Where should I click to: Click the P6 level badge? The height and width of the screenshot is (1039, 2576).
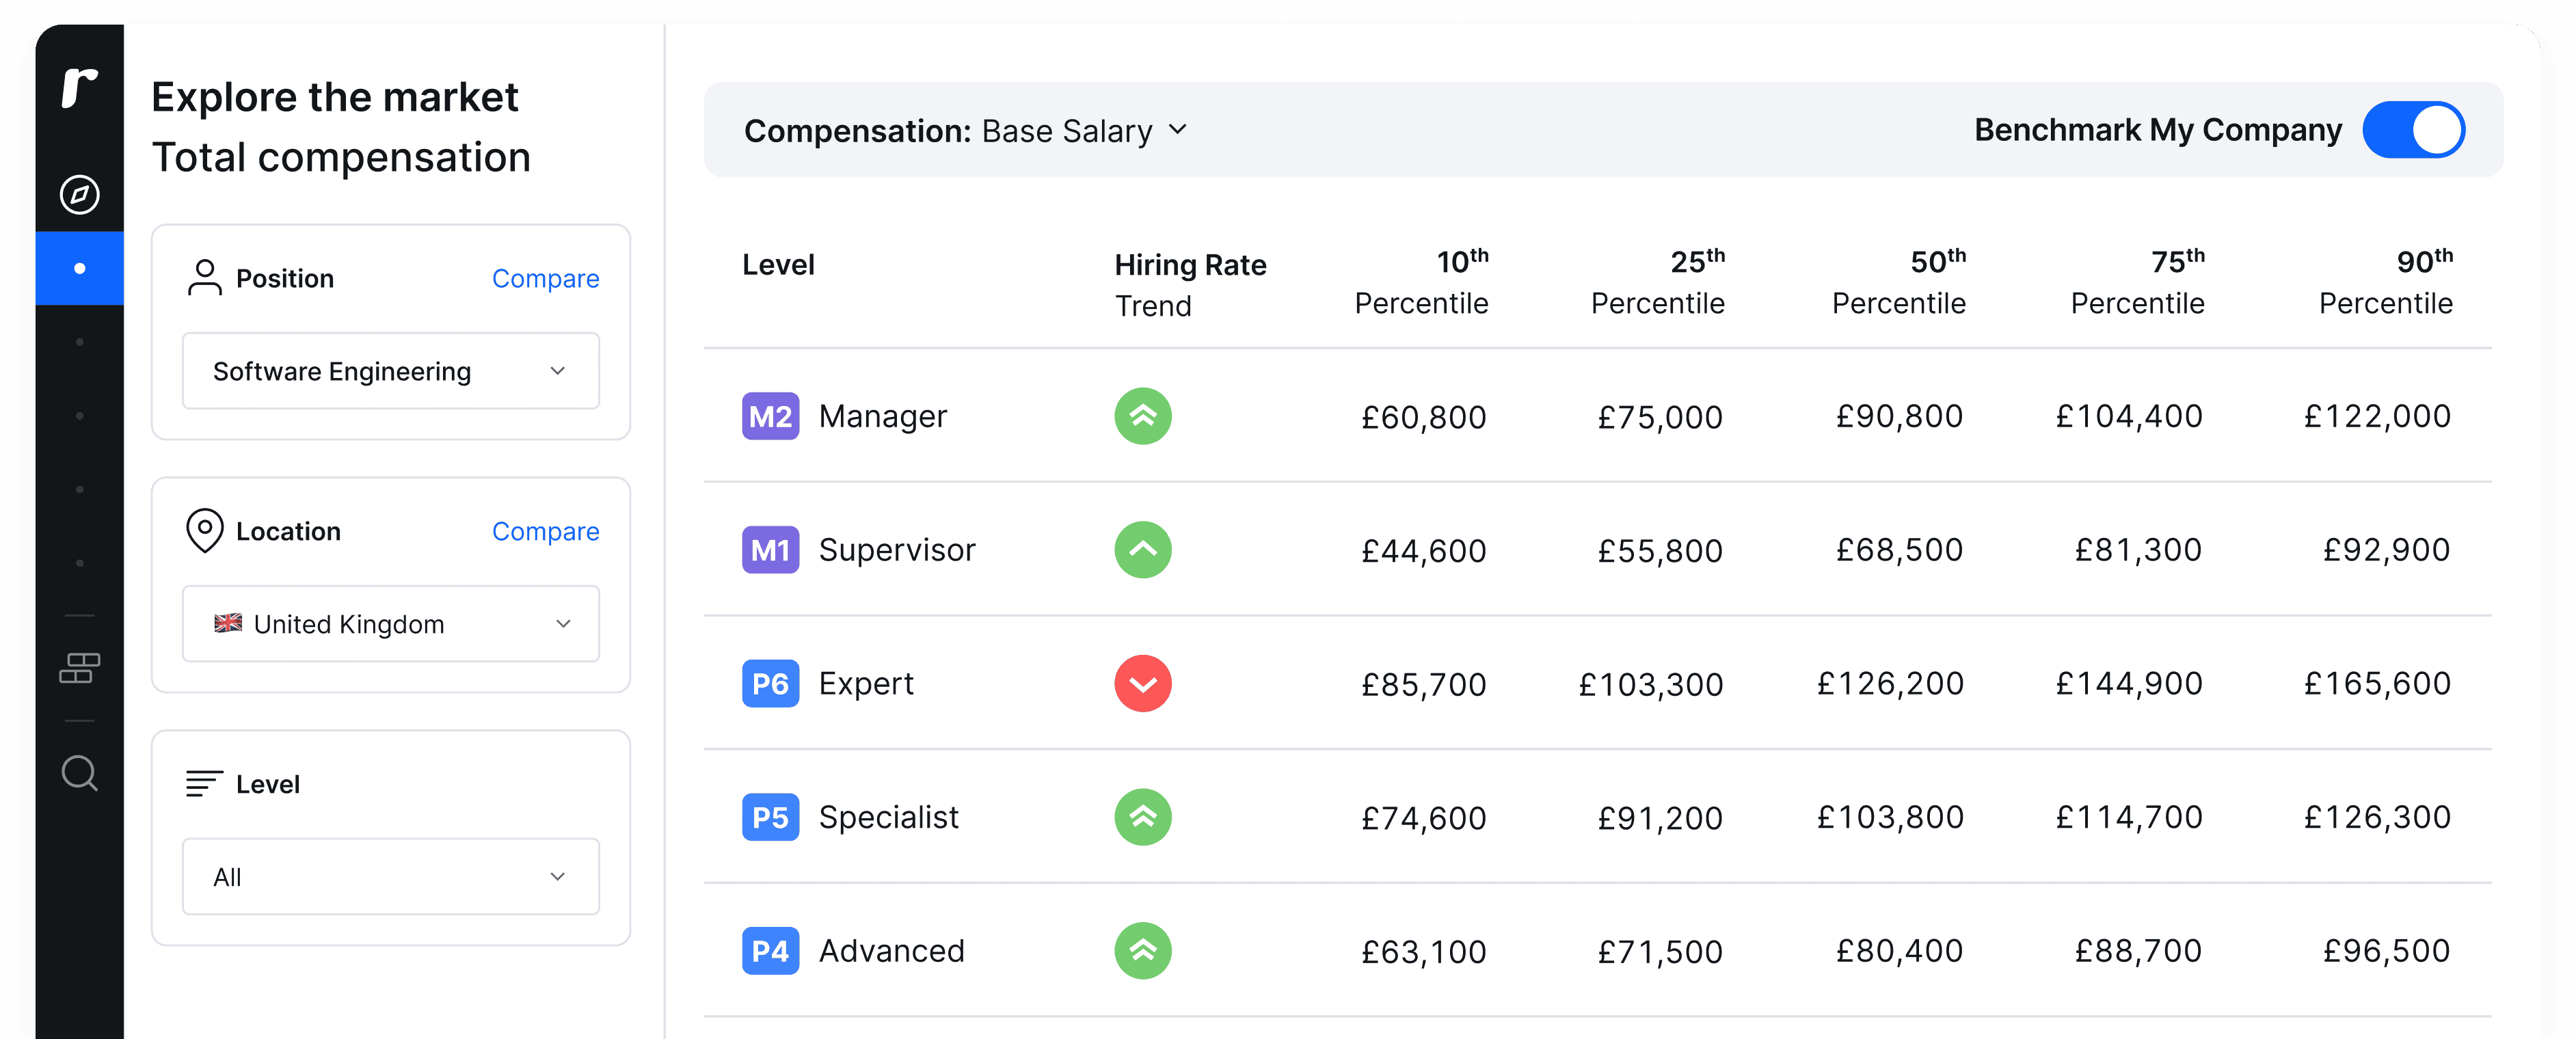coord(770,684)
